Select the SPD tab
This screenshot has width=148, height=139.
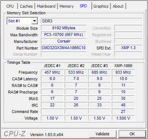(83, 6)
